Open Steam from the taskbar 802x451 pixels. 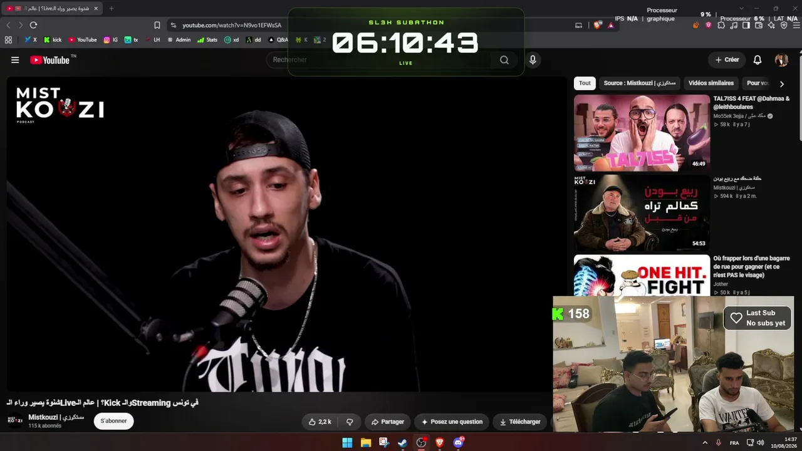403,443
